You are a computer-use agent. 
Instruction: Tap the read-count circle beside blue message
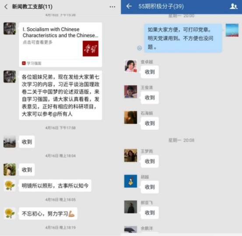click(x=140, y=48)
